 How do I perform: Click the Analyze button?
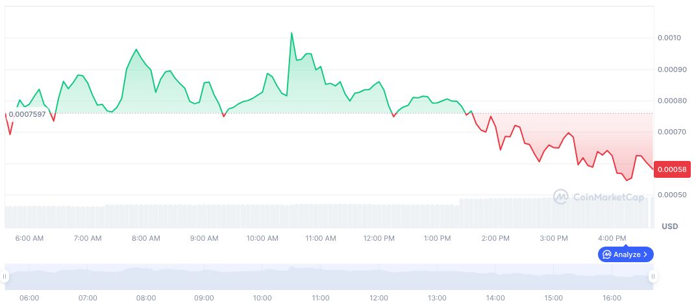tap(625, 254)
